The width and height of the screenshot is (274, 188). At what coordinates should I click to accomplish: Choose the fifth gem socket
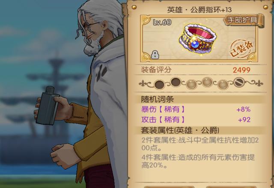223,85
